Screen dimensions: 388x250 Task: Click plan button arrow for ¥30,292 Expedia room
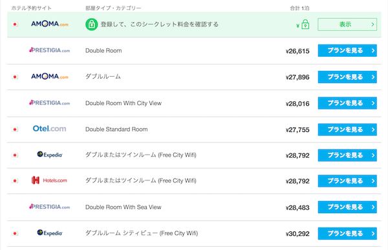click(373, 233)
